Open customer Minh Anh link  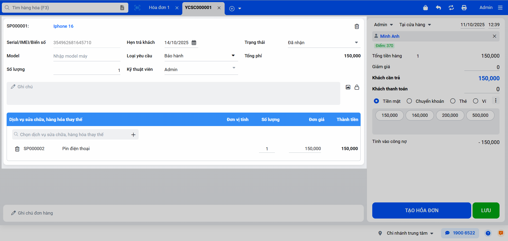tap(389, 36)
